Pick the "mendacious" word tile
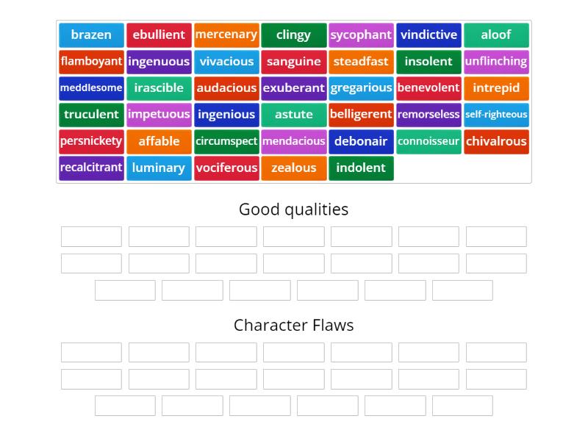 coord(293,141)
